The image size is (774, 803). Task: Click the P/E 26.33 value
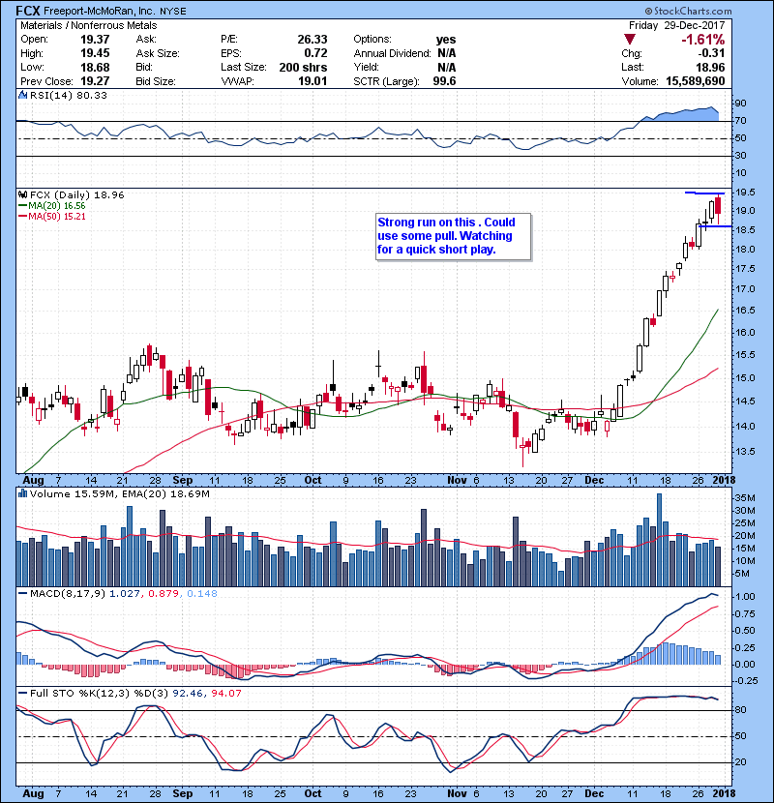312,40
